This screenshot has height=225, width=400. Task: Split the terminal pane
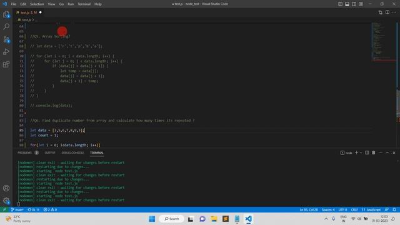coord(367,152)
